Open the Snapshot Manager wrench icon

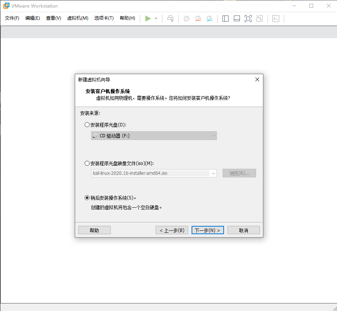(209, 19)
